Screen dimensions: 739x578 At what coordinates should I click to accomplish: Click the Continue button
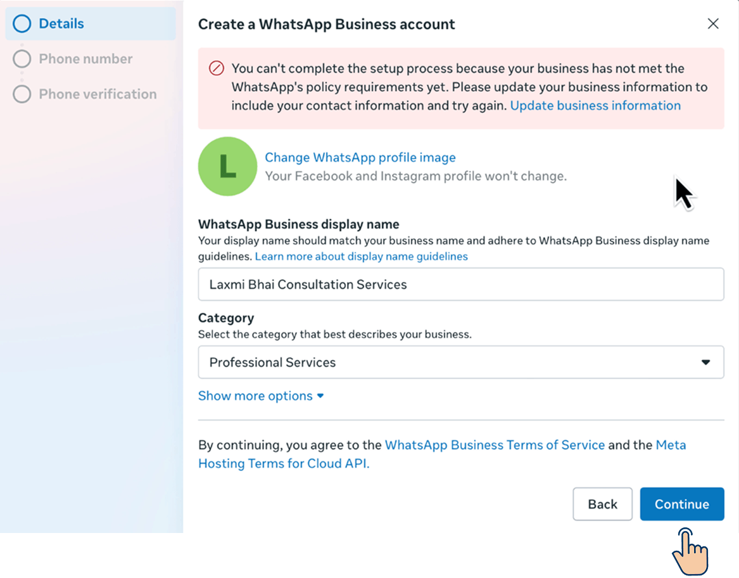coord(681,504)
